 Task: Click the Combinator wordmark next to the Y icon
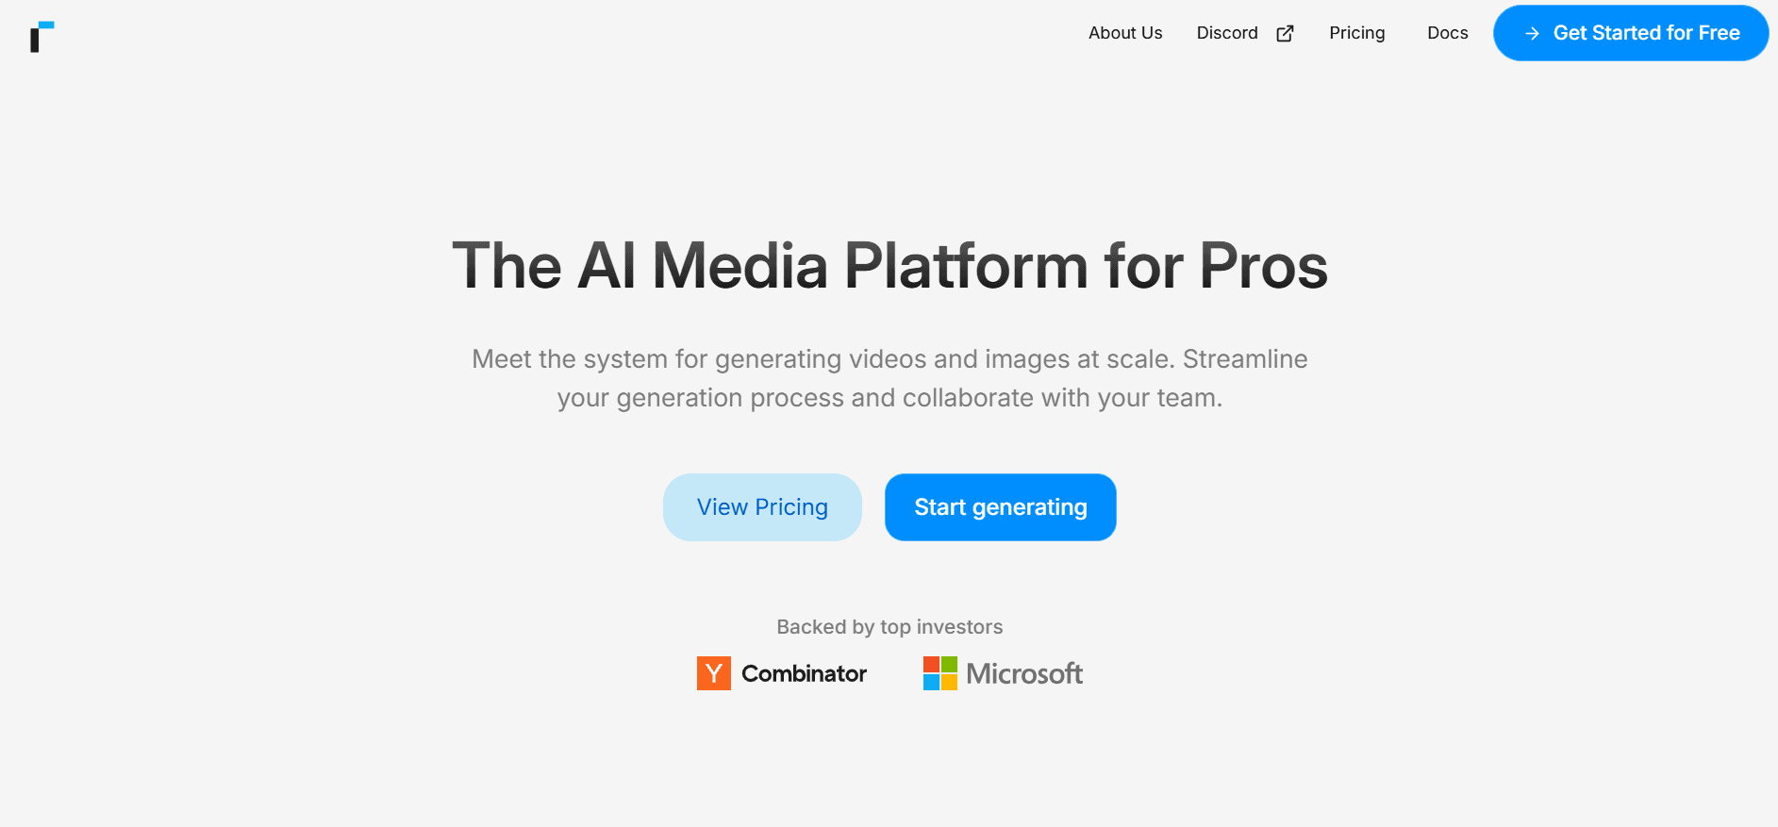click(803, 672)
